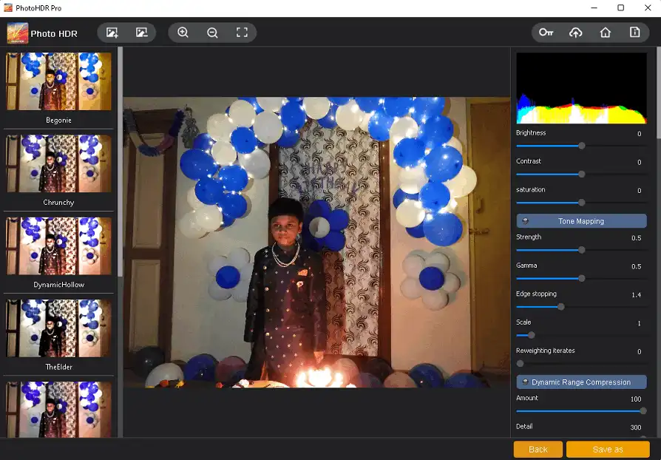Click the Edge stopping slider handle
The height and width of the screenshot is (460, 661).
point(560,306)
